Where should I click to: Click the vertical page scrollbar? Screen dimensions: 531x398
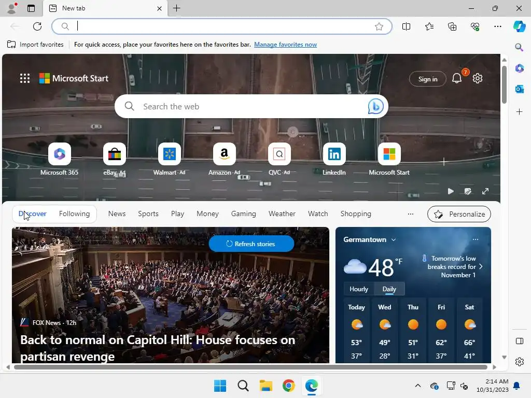(x=504, y=84)
